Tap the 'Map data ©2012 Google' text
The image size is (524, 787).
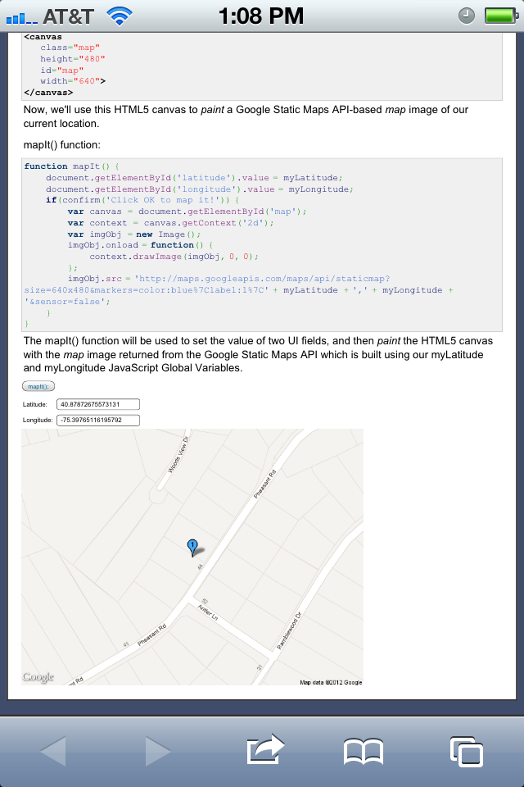pyautogui.click(x=331, y=682)
